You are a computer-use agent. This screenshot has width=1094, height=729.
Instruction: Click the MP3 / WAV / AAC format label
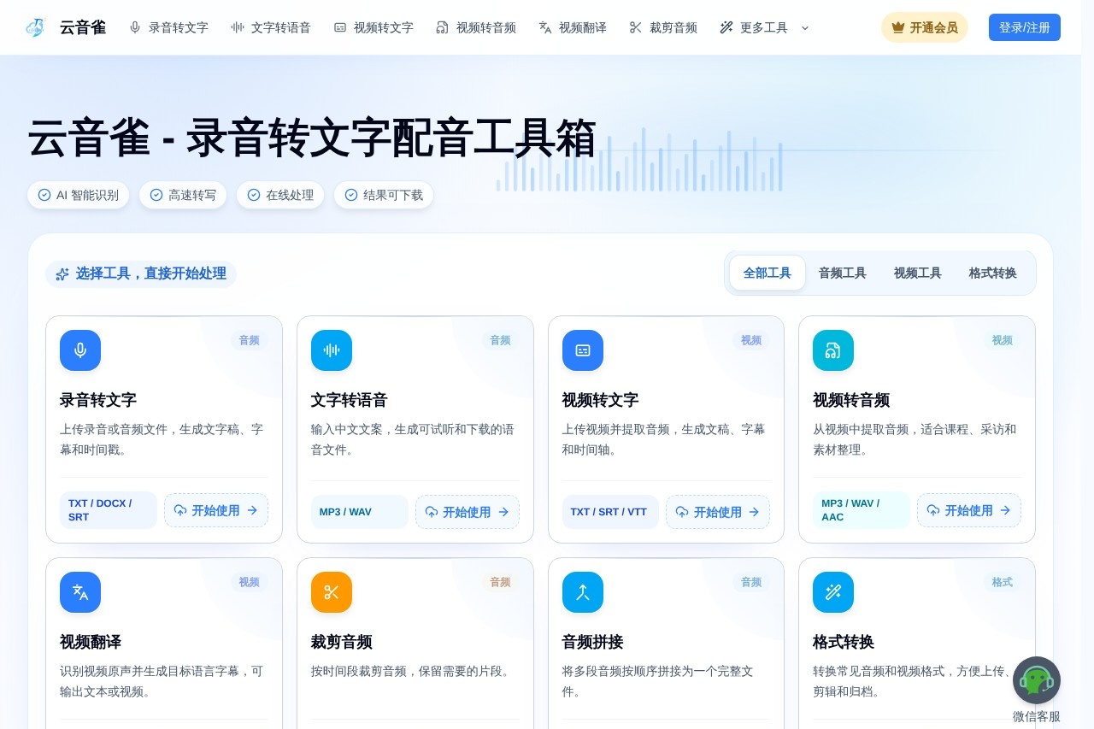(862, 510)
